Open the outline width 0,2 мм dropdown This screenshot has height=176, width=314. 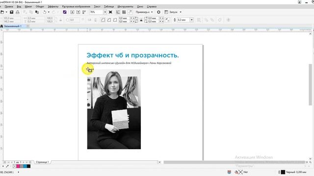click(x=192, y=20)
